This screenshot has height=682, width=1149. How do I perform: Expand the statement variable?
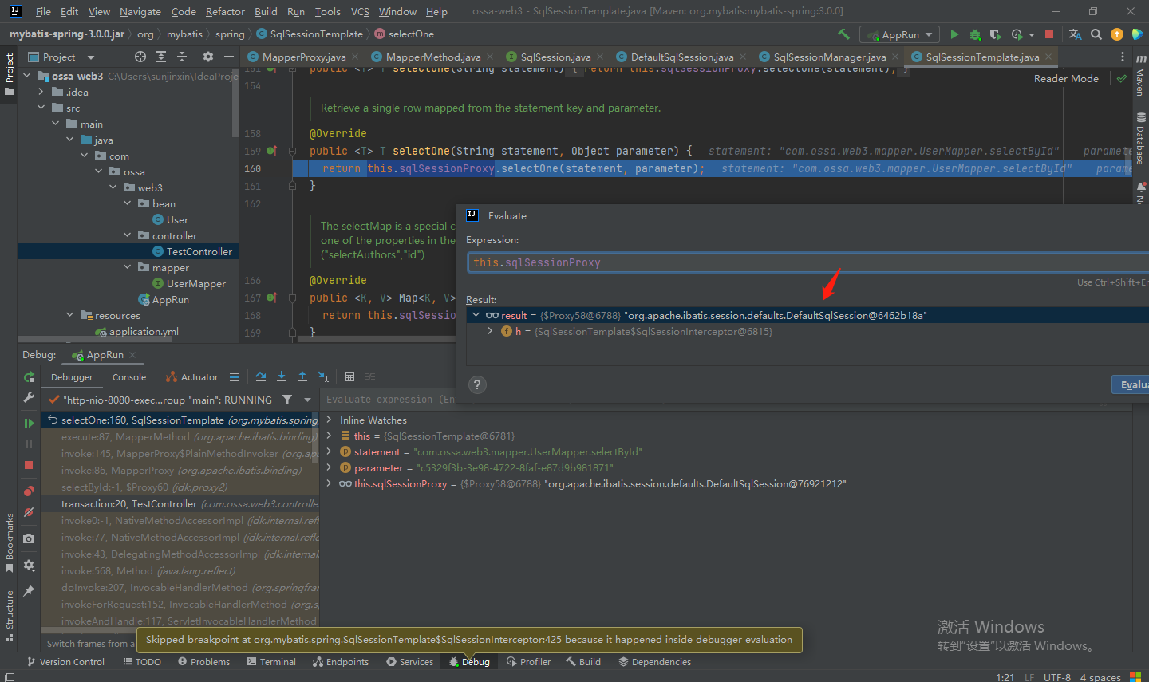(x=329, y=451)
